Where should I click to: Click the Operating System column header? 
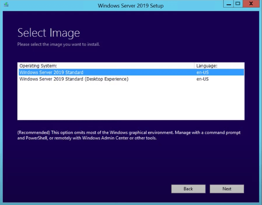[38, 66]
